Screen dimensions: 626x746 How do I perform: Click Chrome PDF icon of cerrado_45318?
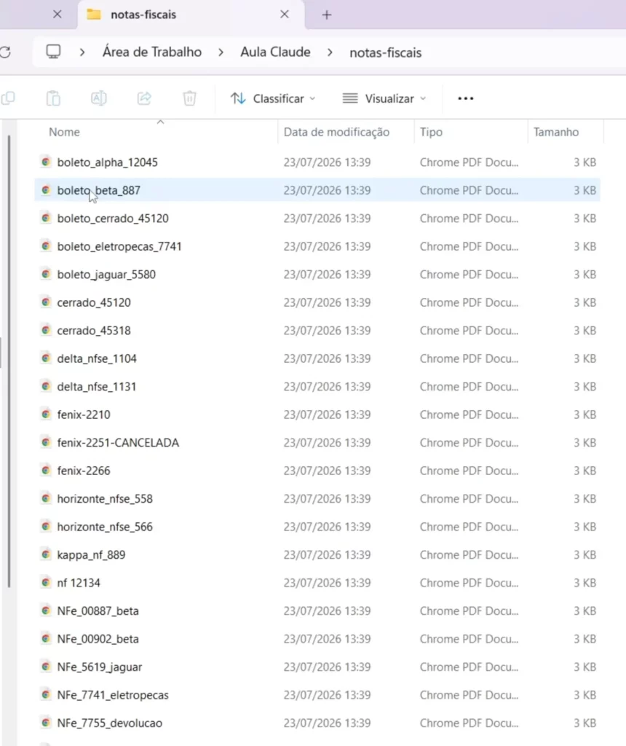pyautogui.click(x=46, y=330)
